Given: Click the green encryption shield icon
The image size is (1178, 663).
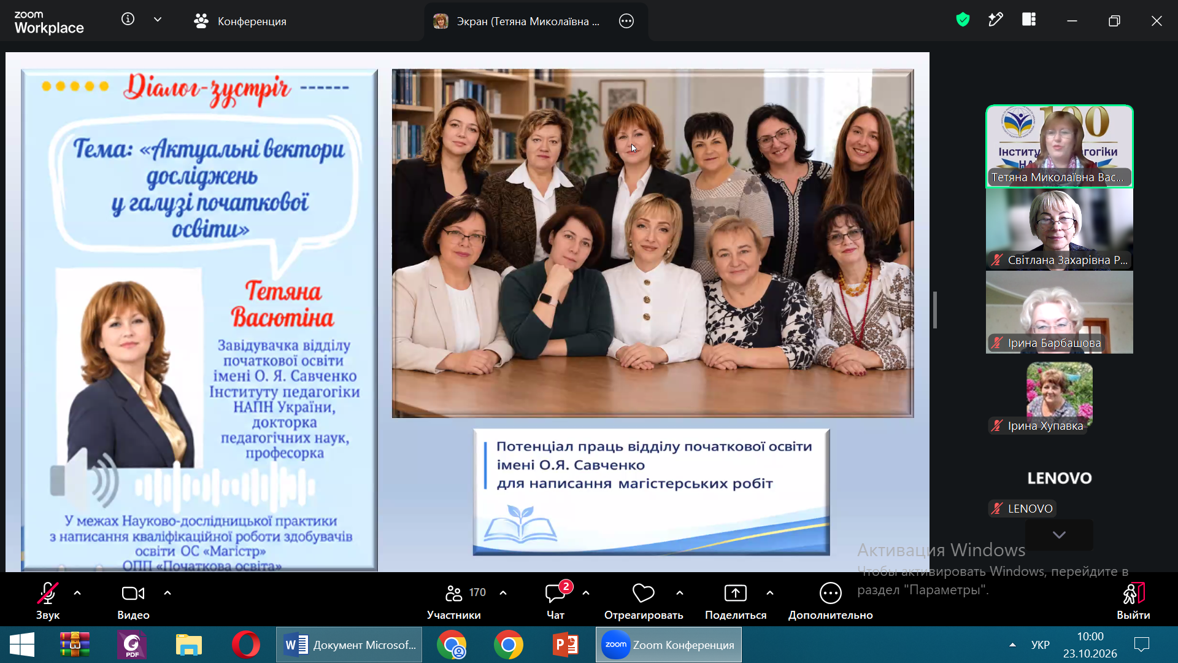Looking at the screenshot, I should 963,20.
